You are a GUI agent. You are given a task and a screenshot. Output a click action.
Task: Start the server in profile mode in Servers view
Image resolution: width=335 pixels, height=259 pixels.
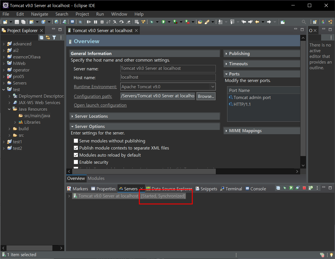tap(298, 188)
